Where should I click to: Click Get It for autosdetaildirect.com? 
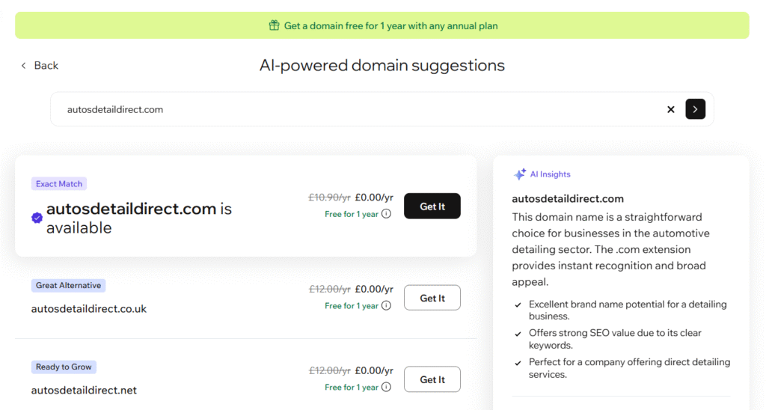432,206
